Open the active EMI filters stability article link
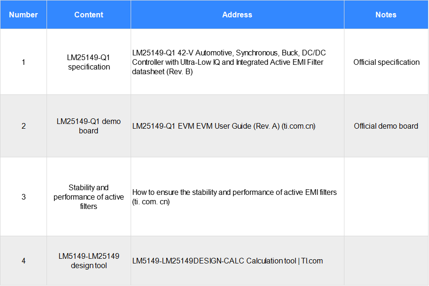429x286 pixels. coord(234,197)
